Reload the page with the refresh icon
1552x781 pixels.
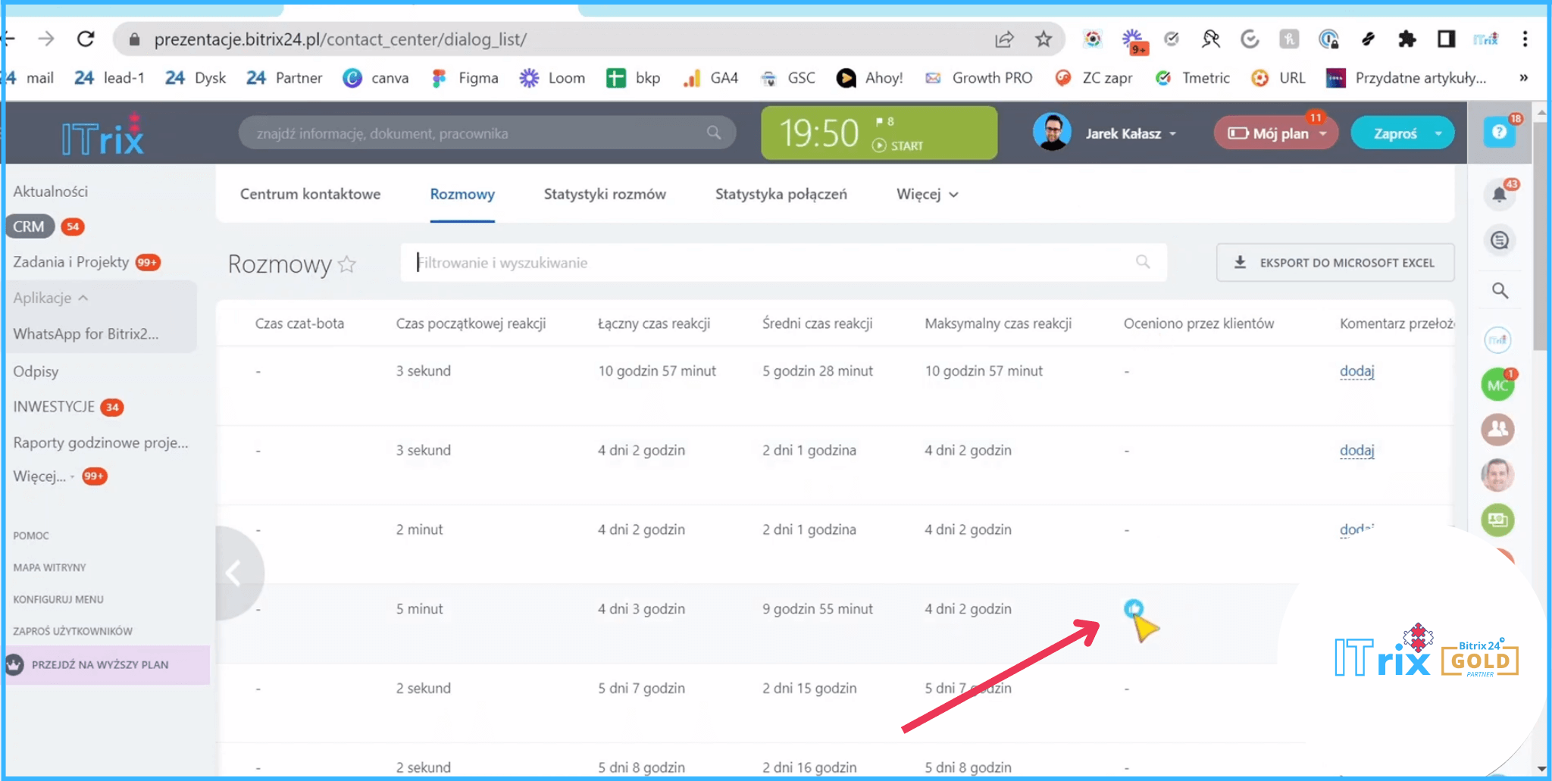pyautogui.click(x=86, y=39)
